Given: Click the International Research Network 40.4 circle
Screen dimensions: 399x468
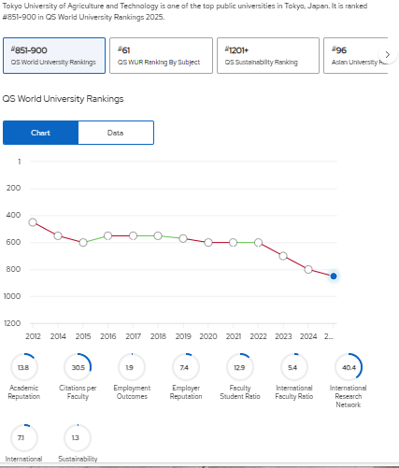Looking at the screenshot, I should pos(349,367).
